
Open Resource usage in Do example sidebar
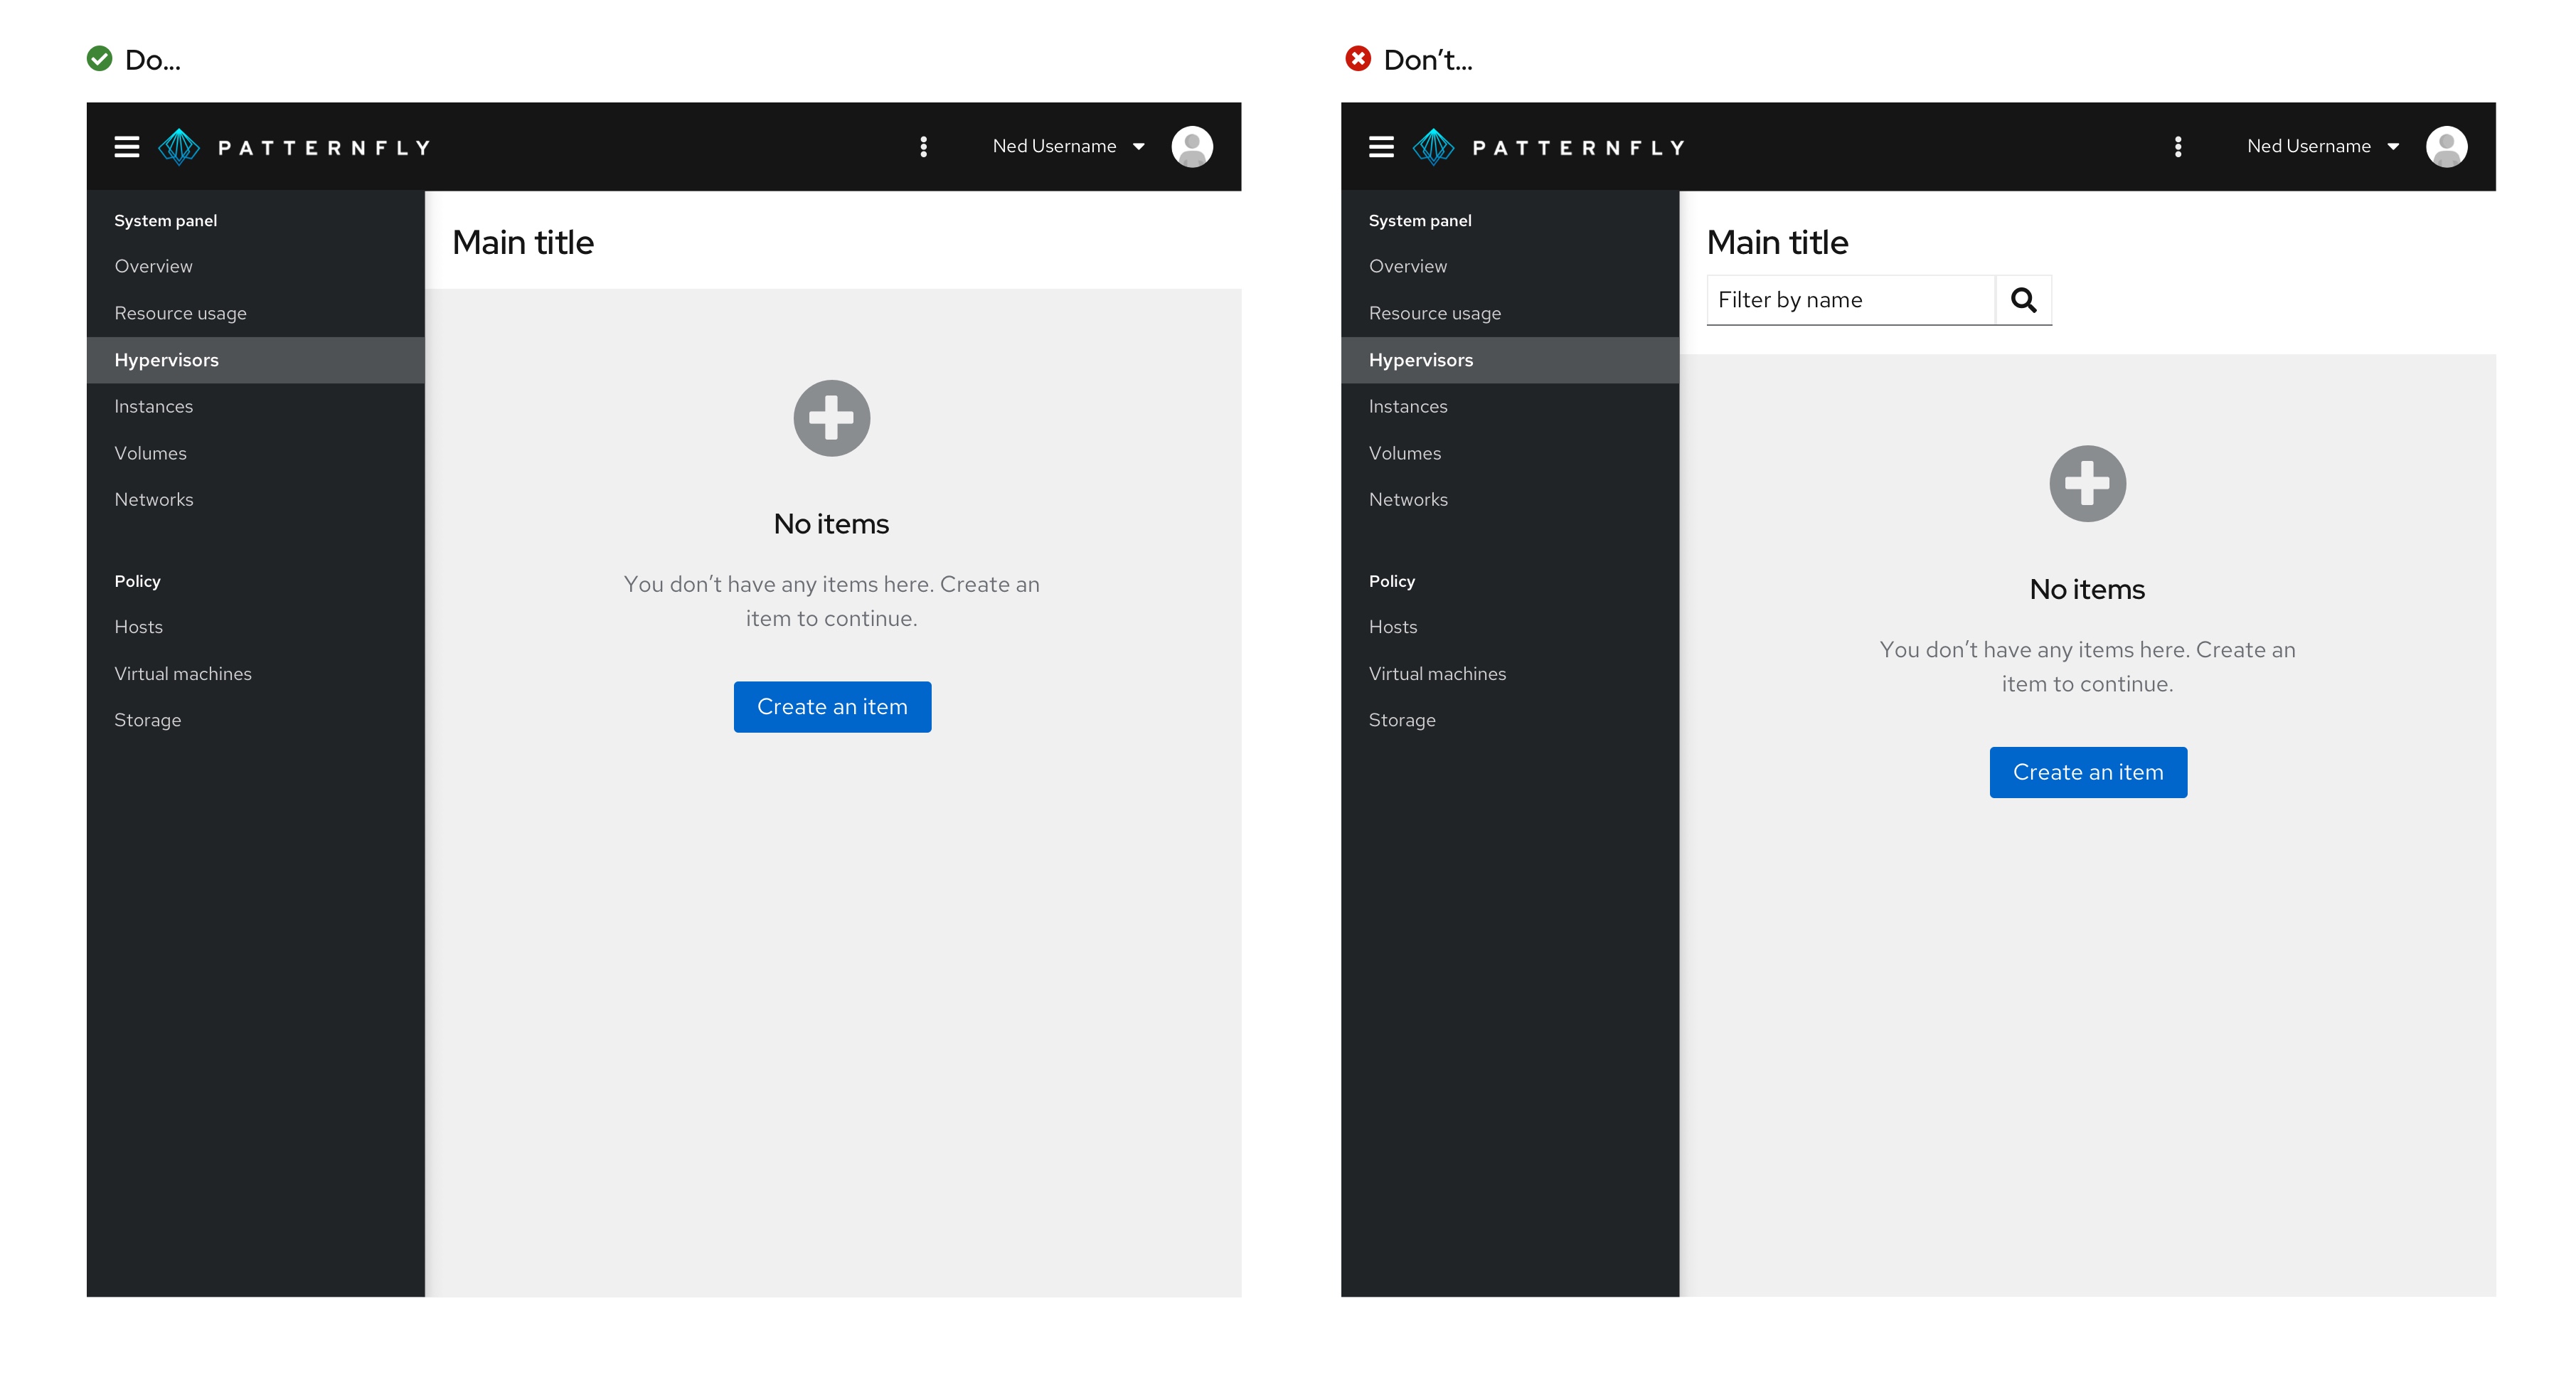(256, 313)
